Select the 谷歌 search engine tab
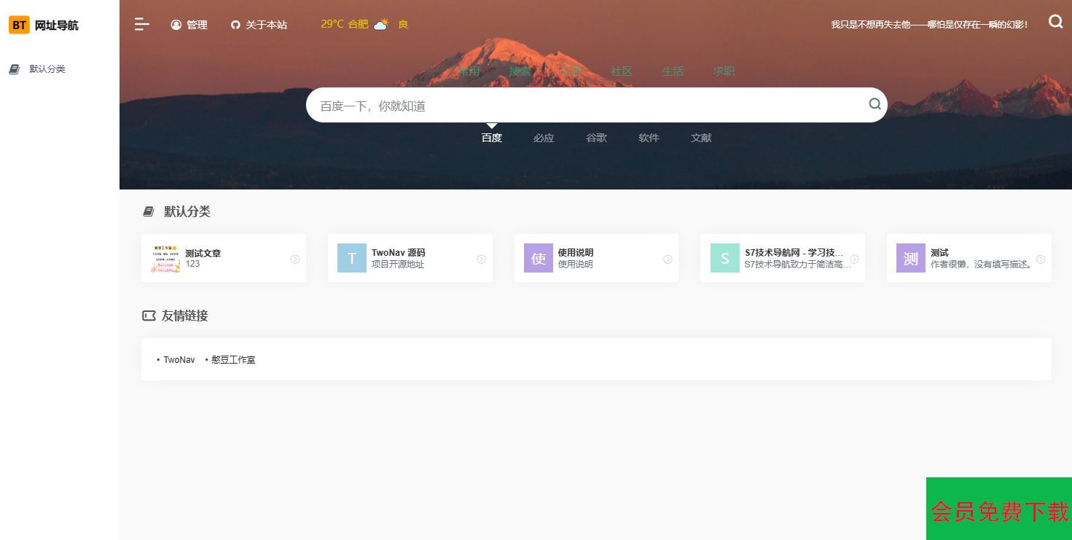The height and width of the screenshot is (540, 1072). pos(596,138)
